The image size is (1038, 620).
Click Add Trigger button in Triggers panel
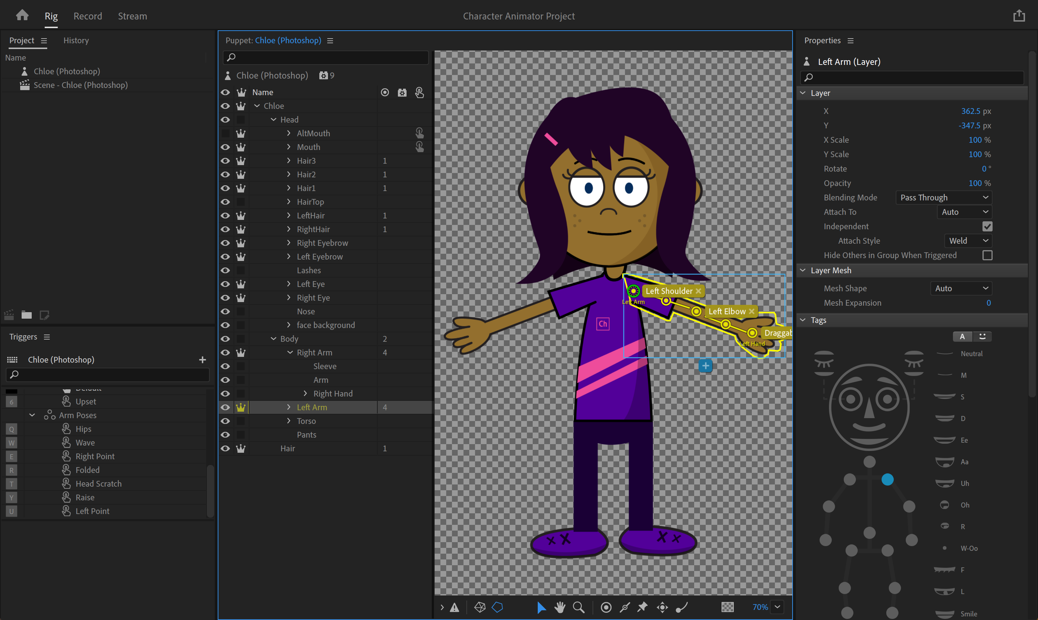tap(203, 359)
